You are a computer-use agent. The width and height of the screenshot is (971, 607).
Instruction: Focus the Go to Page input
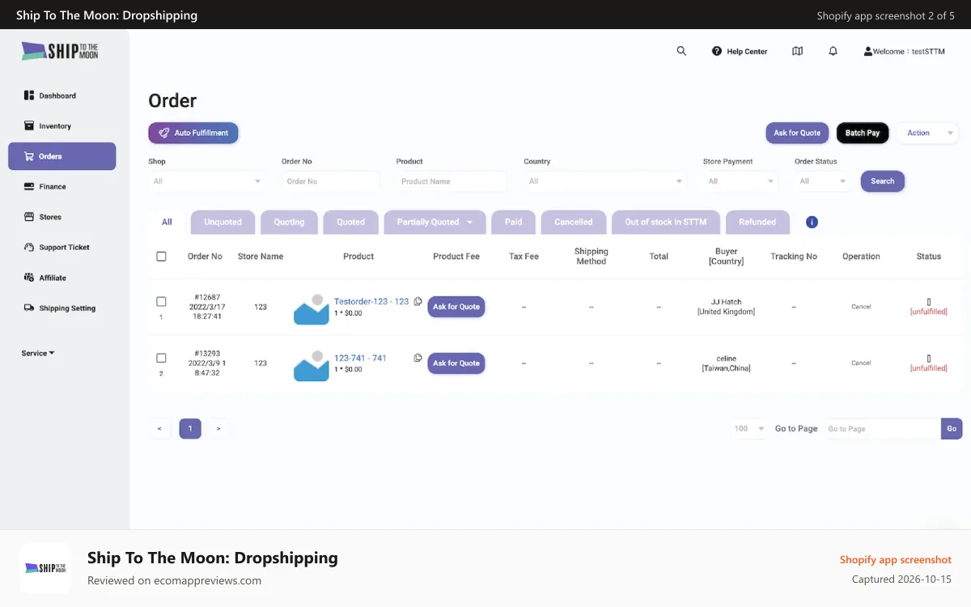882,429
